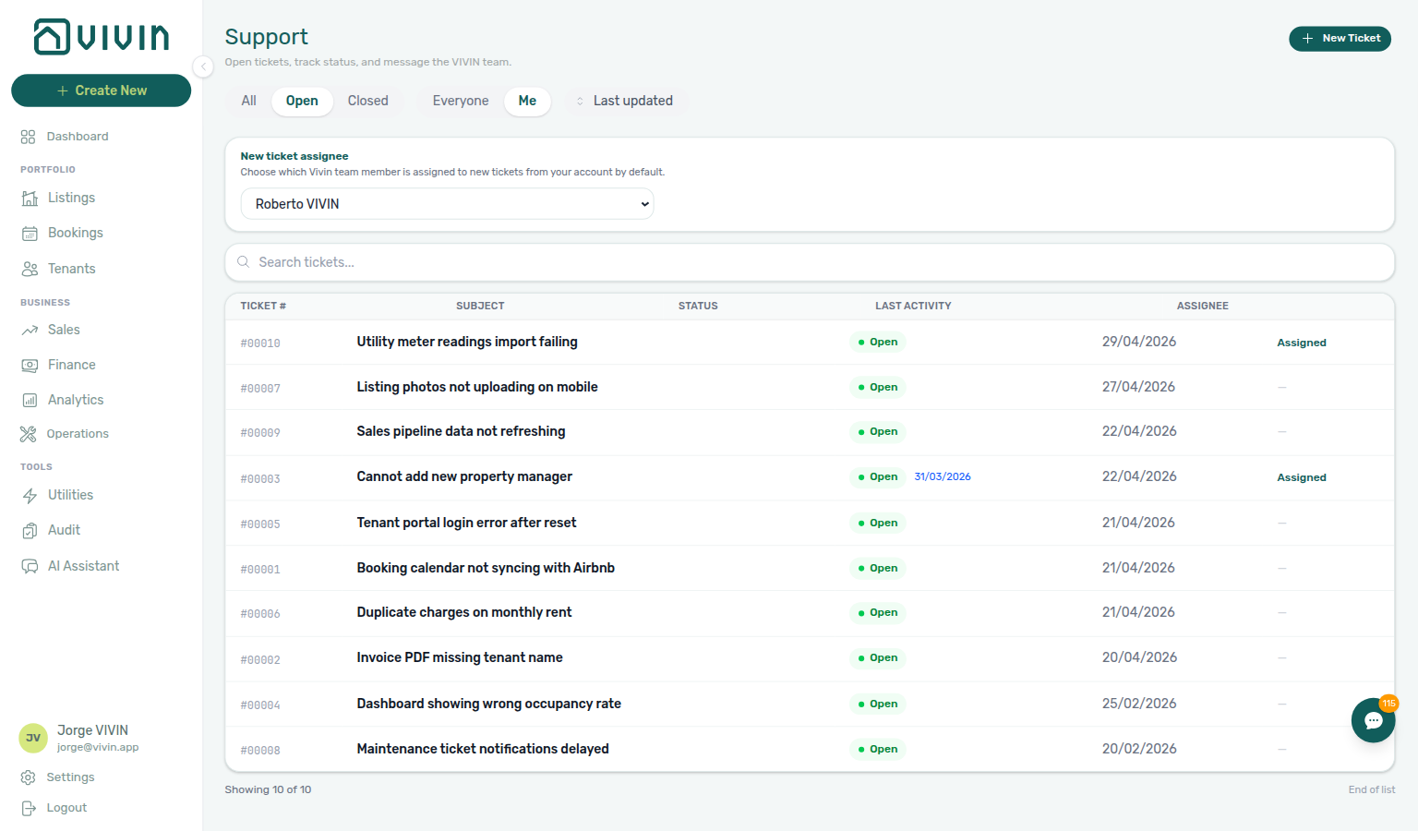Click the AI Assistant chat icon
This screenshot has height=831, width=1418.
coord(30,566)
